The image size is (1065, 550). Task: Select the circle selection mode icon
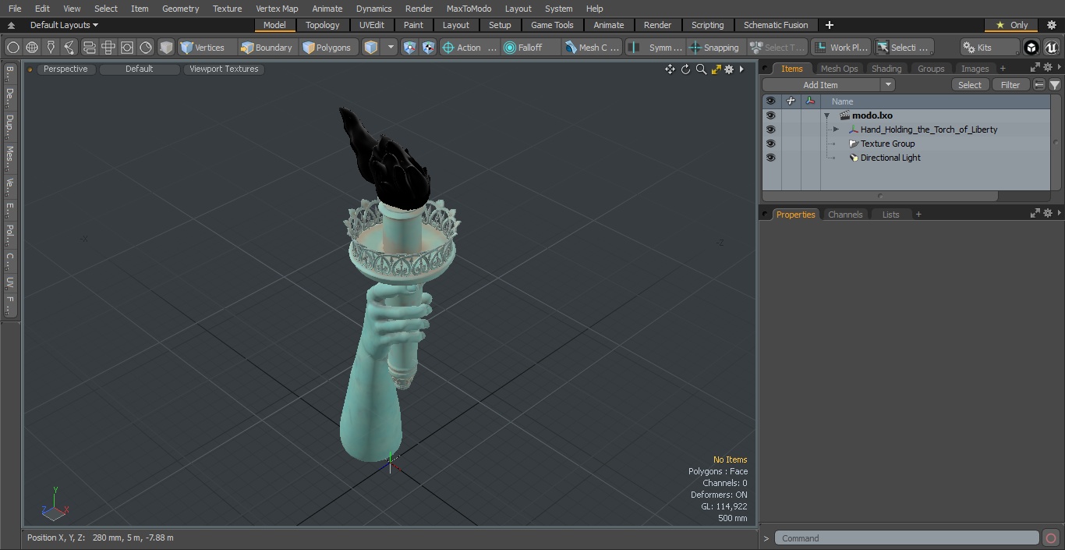tap(13, 48)
